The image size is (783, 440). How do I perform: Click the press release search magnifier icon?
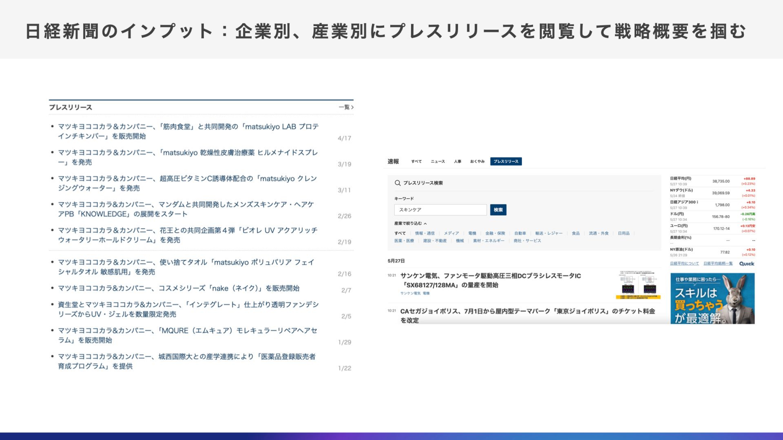point(397,183)
